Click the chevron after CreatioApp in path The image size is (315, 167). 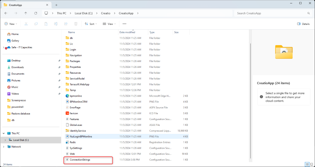138,13
